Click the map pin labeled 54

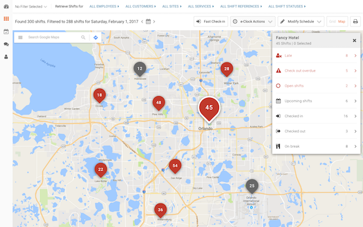click(x=175, y=166)
